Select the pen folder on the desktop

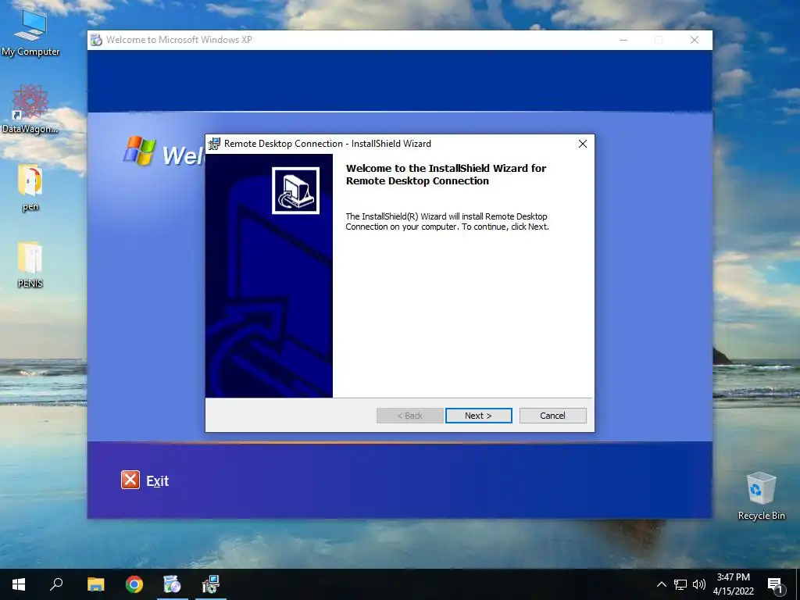30,187
